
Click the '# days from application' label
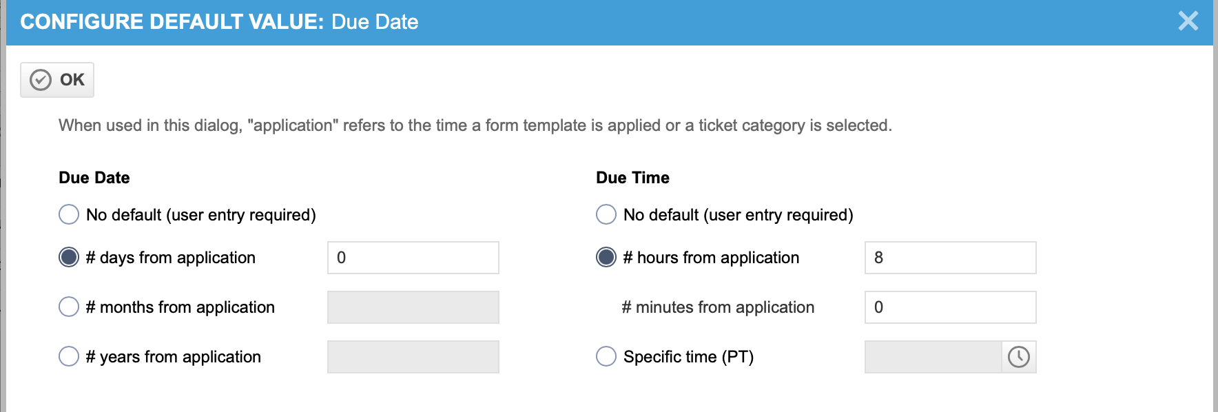click(x=170, y=258)
